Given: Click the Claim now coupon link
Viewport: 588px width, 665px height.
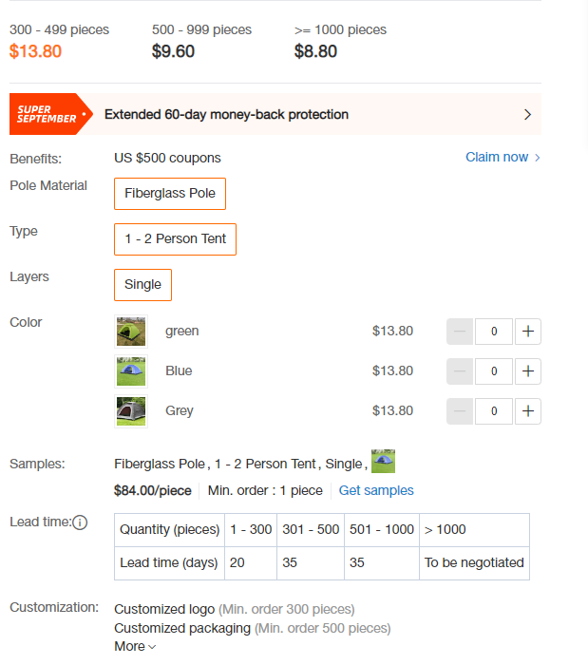Looking at the screenshot, I should (503, 158).
